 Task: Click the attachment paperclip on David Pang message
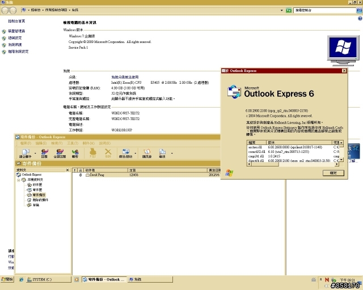tap(81, 175)
